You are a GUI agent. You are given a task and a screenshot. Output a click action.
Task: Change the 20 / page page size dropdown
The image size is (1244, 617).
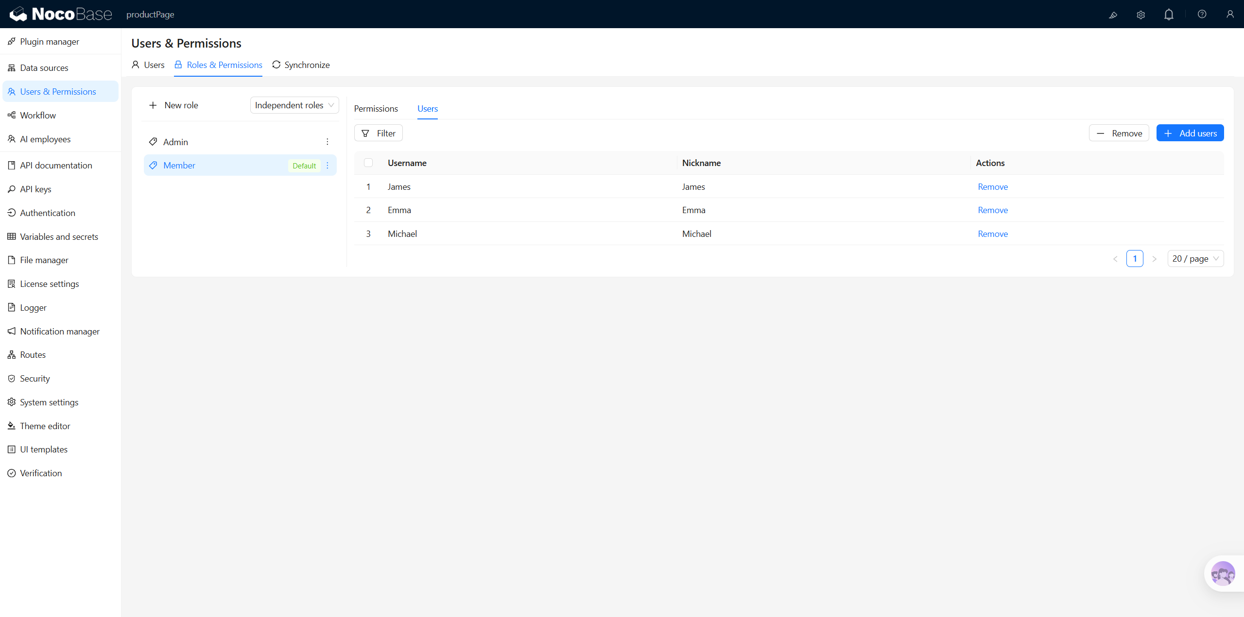pyautogui.click(x=1195, y=258)
